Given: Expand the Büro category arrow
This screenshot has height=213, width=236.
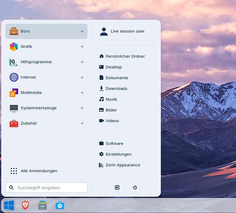Looking at the screenshot, I should (82, 31).
